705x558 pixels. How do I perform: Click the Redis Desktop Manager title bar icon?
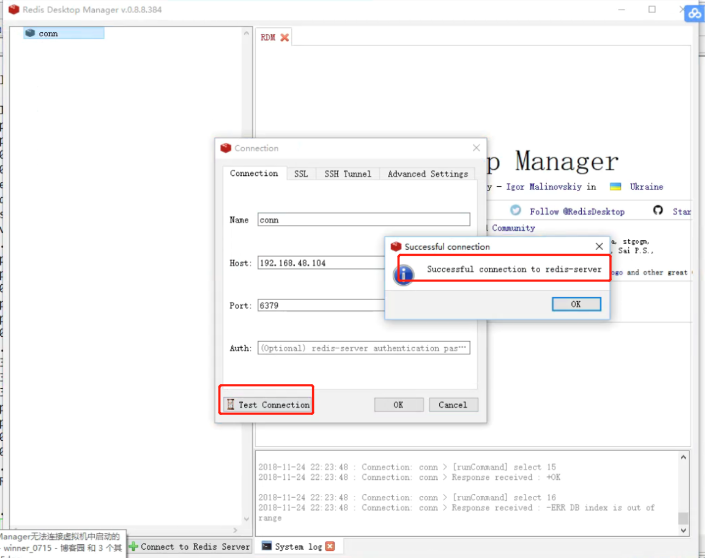(14, 9)
